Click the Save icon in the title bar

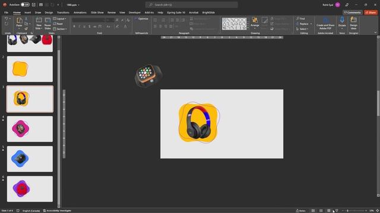(34, 5)
